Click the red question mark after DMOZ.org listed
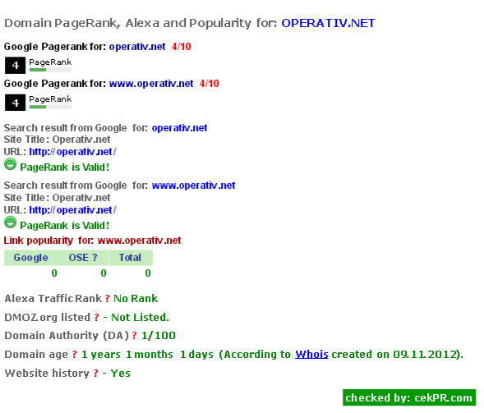 (97, 318)
